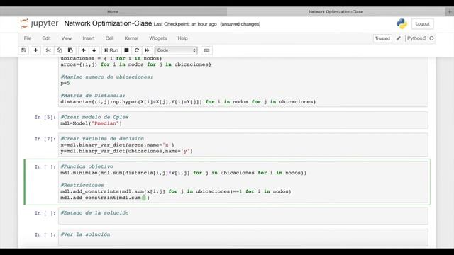Rename the notebook title Network Optimization-Clase
The width and height of the screenshot is (454, 255).
[108, 23]
